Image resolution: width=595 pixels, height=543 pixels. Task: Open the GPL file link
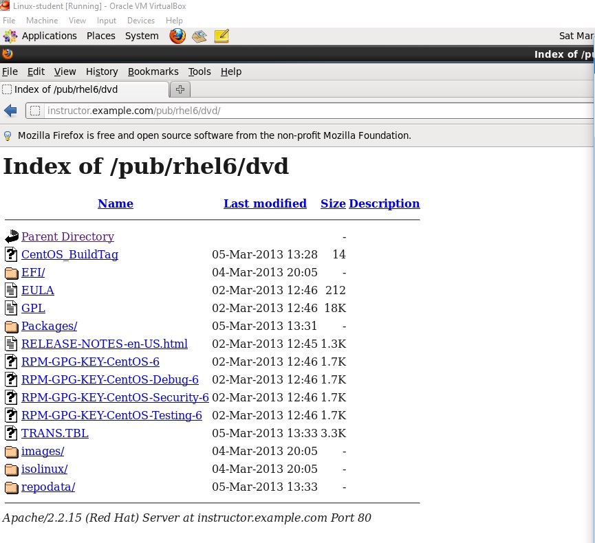[33, 308]
